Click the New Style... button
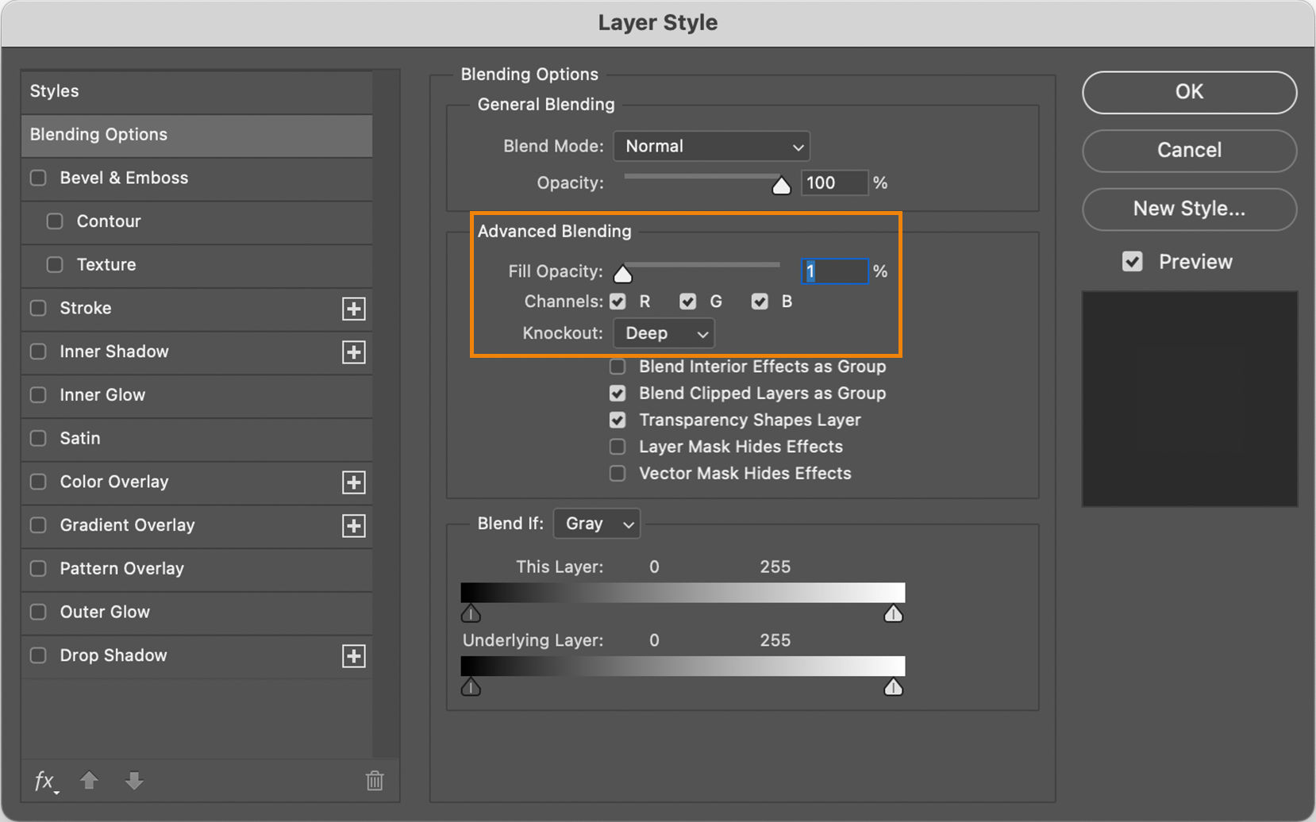 [x=1188, y=209]
